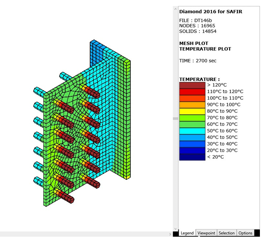The height and width of the screenshot is (238, 262).
Task: Click the > 120°C dark red swatch
Action: tap(192, 85)
